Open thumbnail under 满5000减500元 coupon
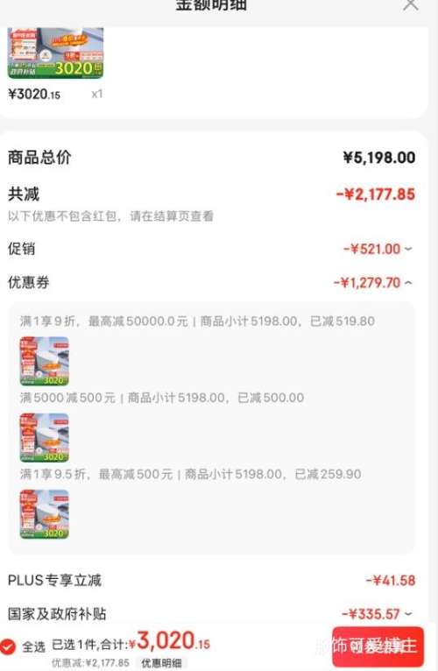Viewport: 438px width, 671px height. [44, 438]
